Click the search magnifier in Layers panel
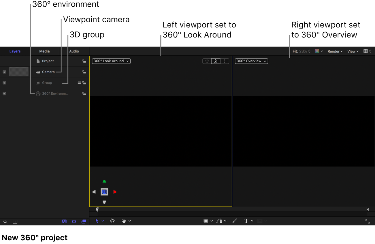The height and width of the screenshot is (244, 375). 5,222
